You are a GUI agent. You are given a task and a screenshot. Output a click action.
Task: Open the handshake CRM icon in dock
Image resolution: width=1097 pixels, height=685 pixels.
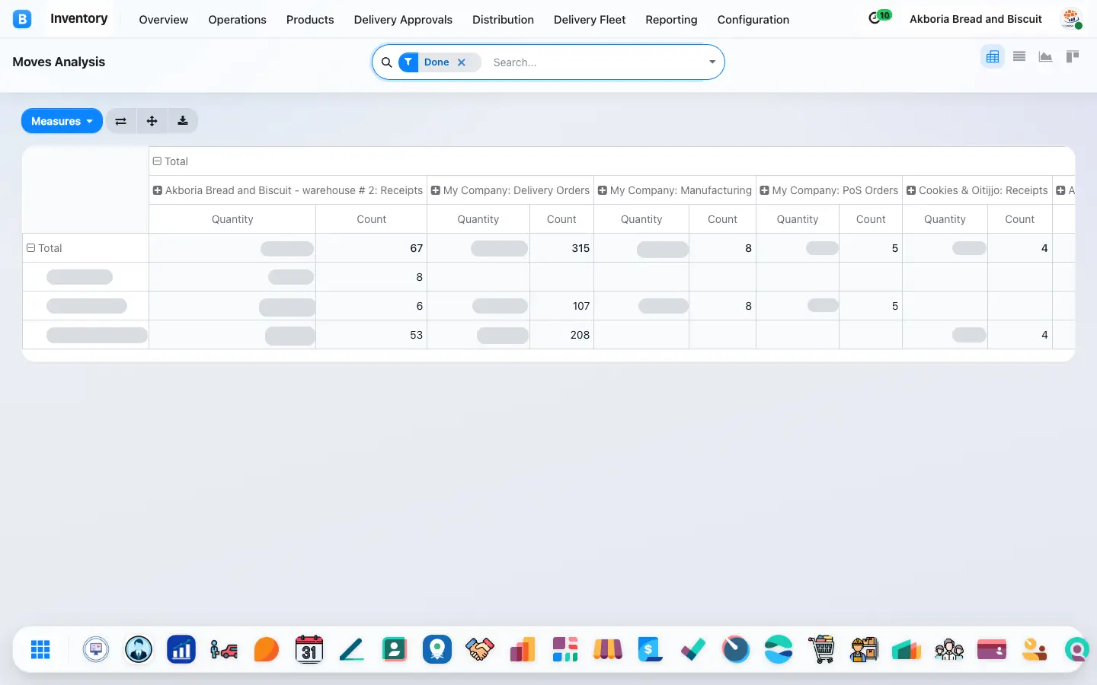click(x=480, y=649)
